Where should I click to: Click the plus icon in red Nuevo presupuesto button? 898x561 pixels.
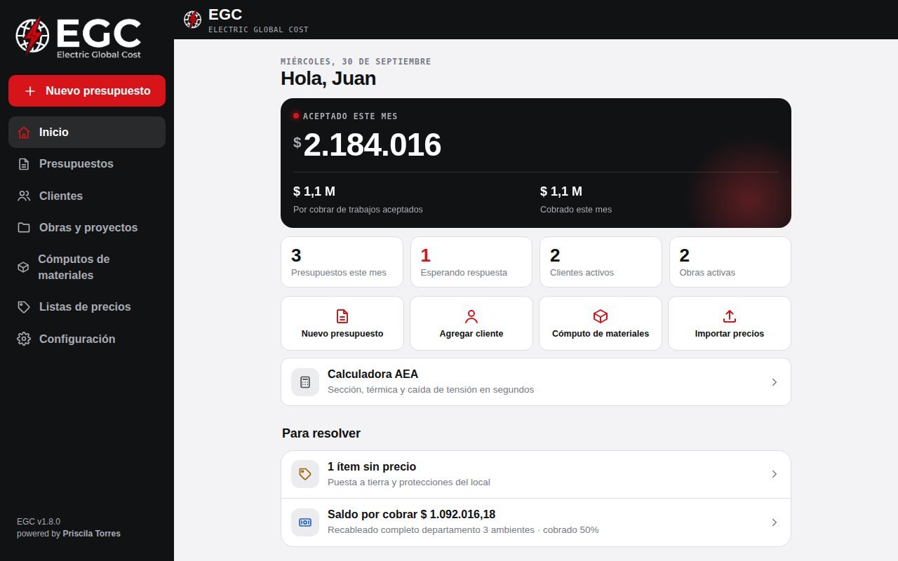click(x=30, y=91)
